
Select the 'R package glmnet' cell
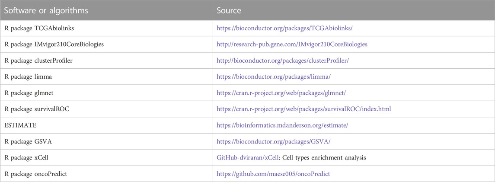106,93
